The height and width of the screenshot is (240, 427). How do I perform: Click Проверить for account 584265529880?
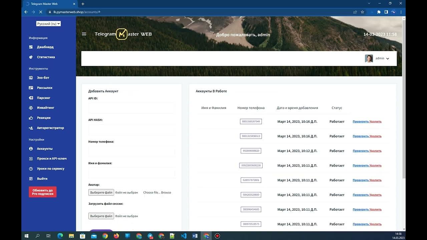click(361, 195)
